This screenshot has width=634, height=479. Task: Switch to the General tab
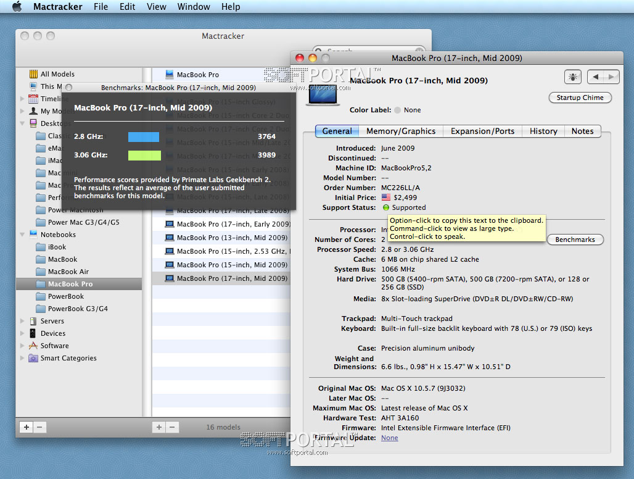coord(337,131)
